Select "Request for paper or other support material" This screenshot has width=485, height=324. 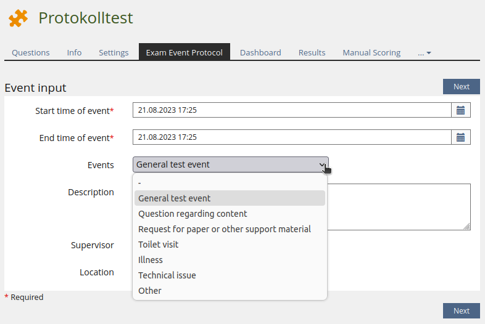click(225, 229)
